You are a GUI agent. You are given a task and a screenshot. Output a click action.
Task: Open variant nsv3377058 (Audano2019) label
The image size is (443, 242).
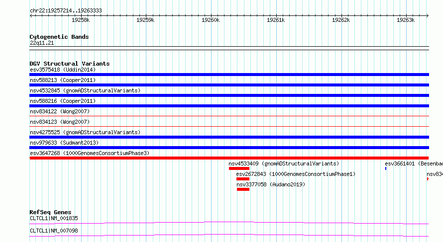[x=271, y=184]
